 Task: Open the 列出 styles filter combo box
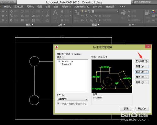coord(72,99)
